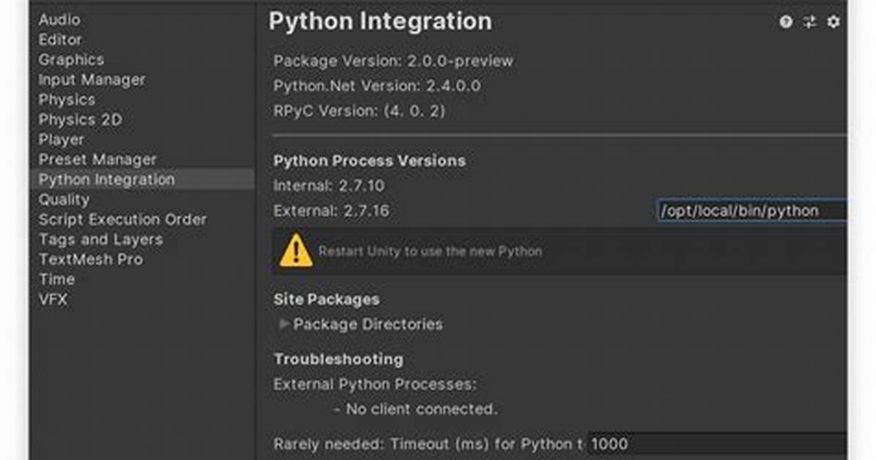Go to Physics settings
The image size is (876, 460).
[x=67, y=100]
